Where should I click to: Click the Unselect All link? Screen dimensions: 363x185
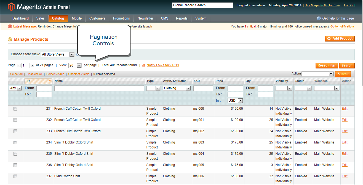click(34, 74)
